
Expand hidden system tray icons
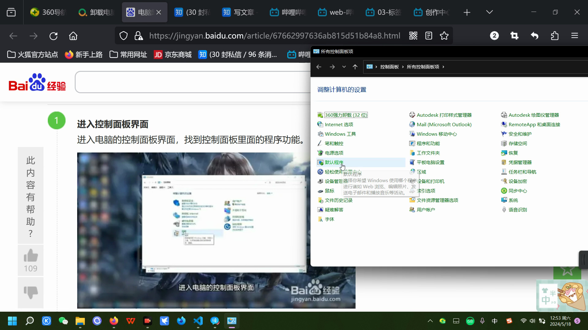tap(430, 321)
